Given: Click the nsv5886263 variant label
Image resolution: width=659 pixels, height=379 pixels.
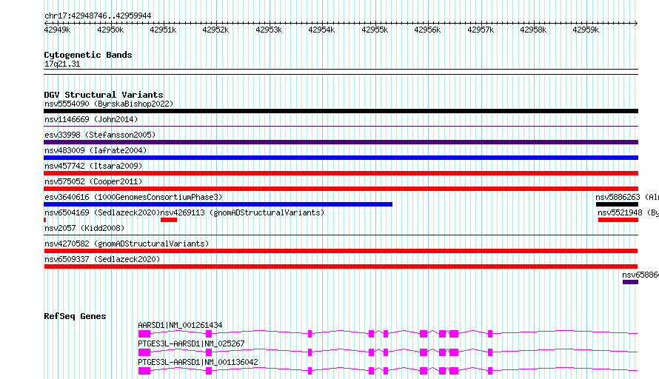Looking at the screenshot, I should [627, 197].
